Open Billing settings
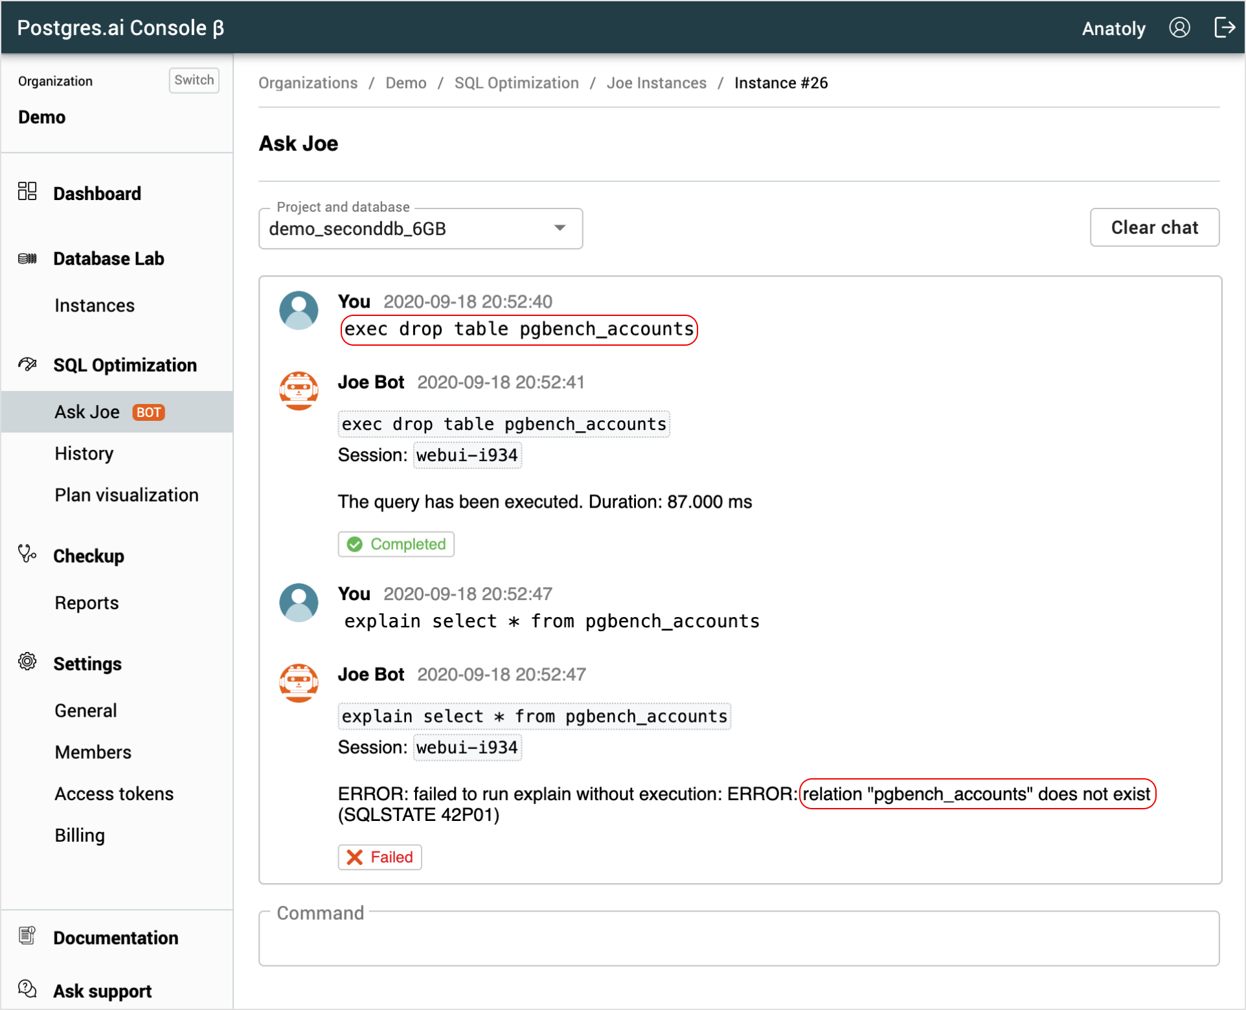1246x1010 pixels. point(80,836)
